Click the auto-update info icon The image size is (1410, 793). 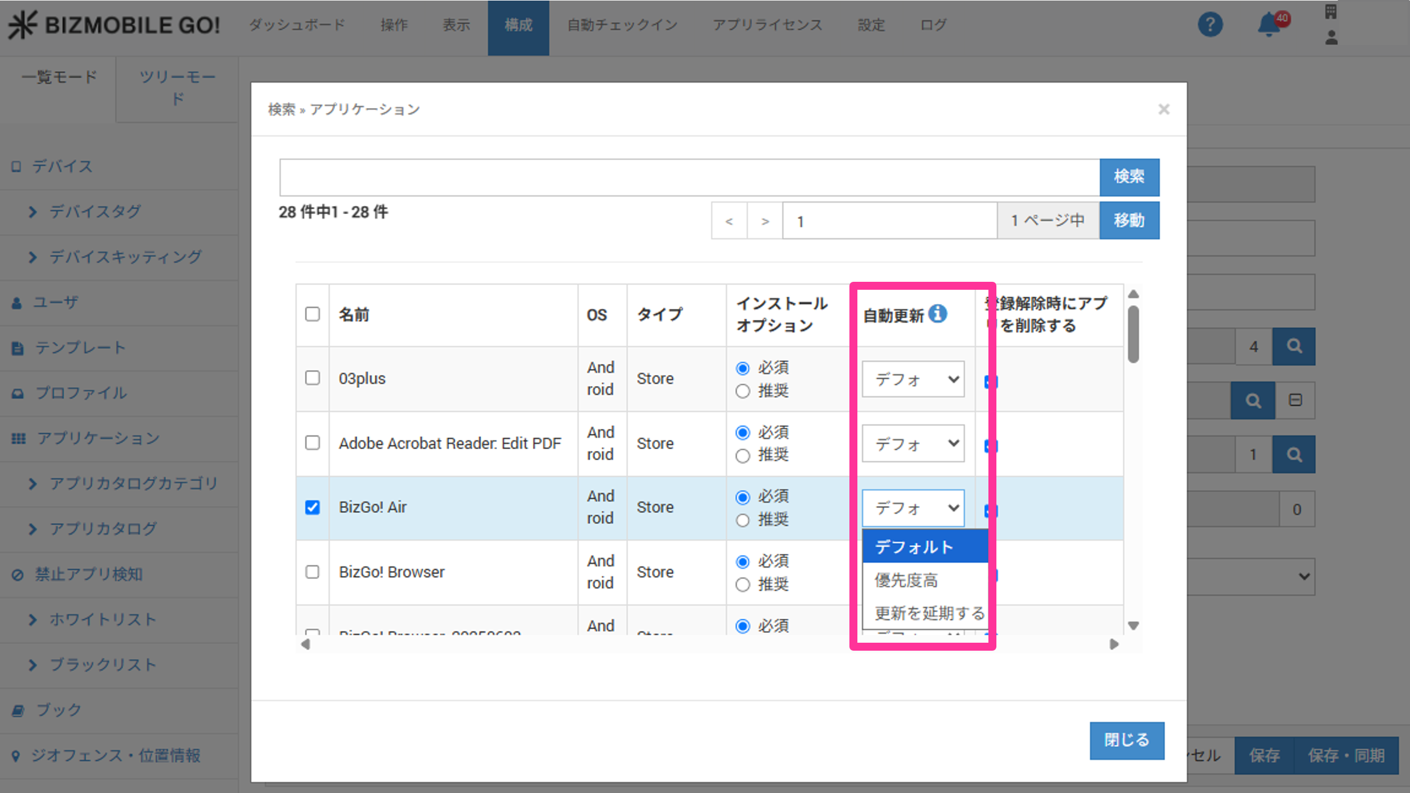938,314
